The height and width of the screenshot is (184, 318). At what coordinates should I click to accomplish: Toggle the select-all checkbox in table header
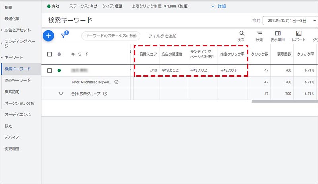point(50,54)
